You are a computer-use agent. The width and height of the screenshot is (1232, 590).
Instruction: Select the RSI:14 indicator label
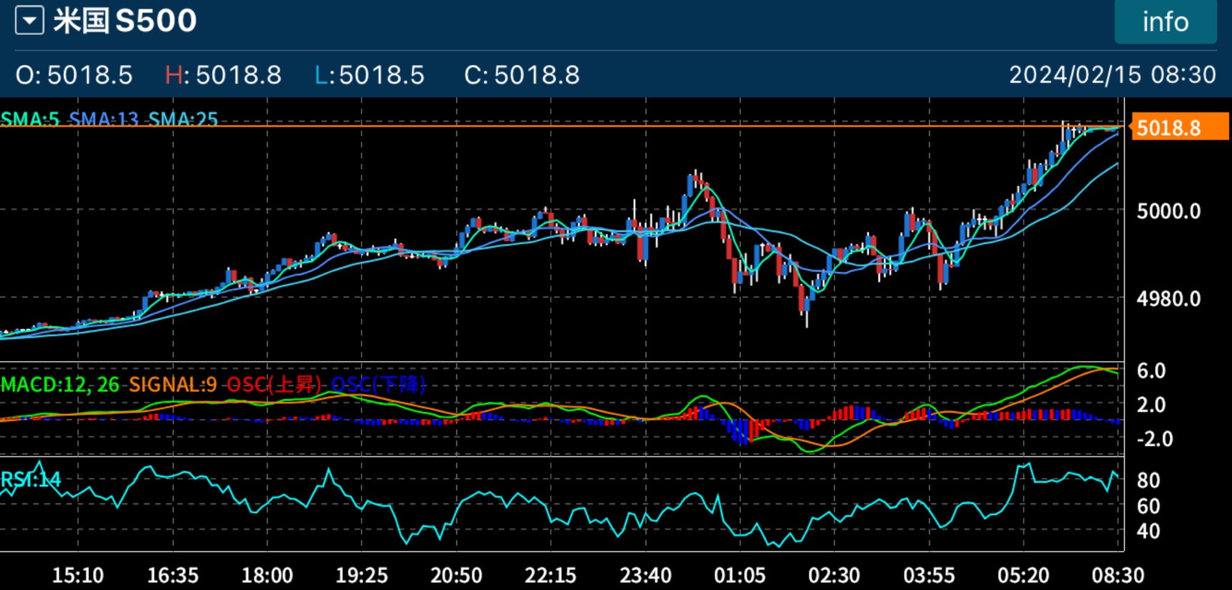point(31,479)
